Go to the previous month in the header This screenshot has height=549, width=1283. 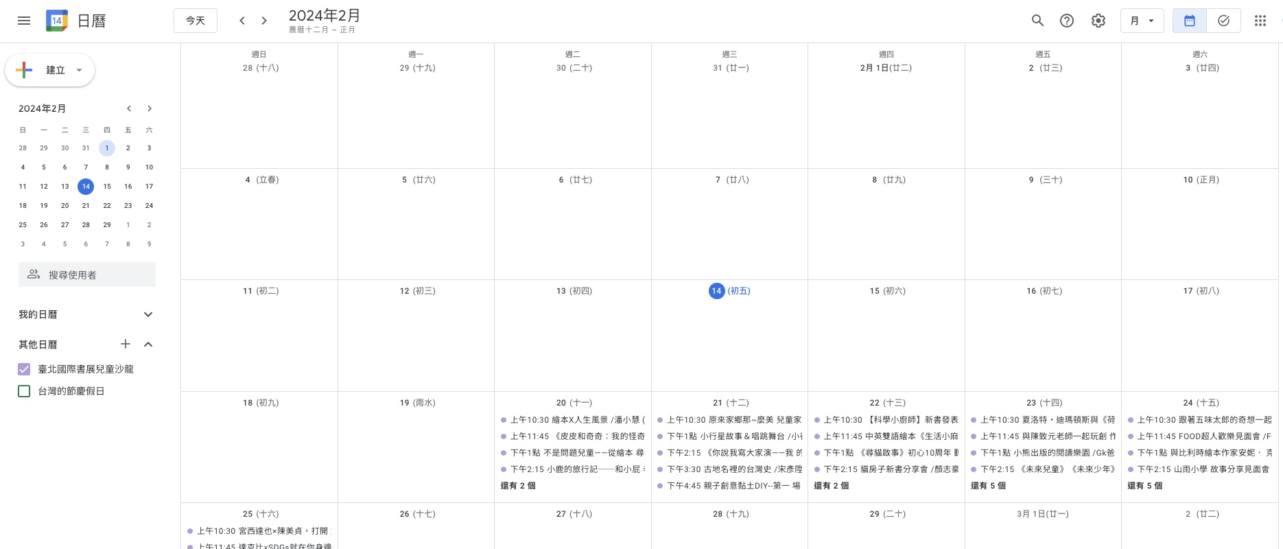242,21
